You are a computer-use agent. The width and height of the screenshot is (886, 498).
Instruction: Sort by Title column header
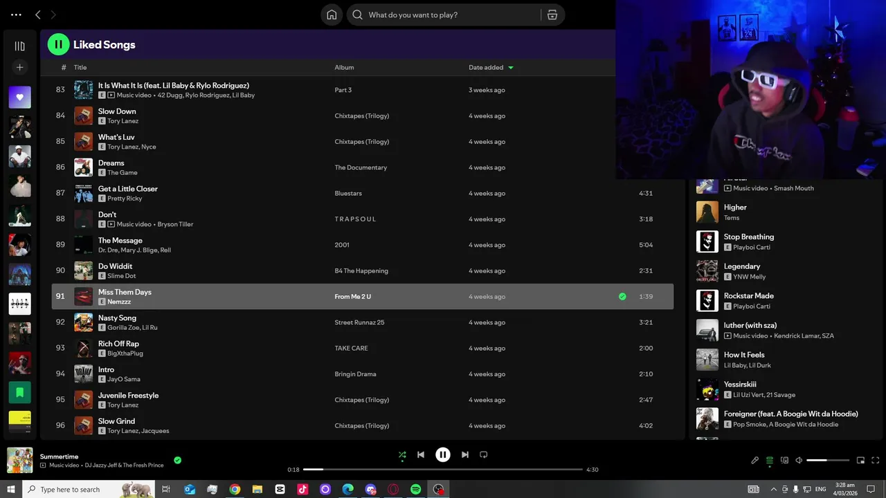coord(80,67)
